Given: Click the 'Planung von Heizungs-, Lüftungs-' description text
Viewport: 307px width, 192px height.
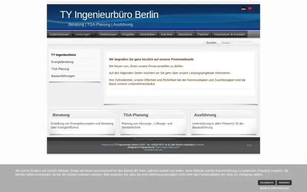Looking at the screenshot, I should 147,125.
